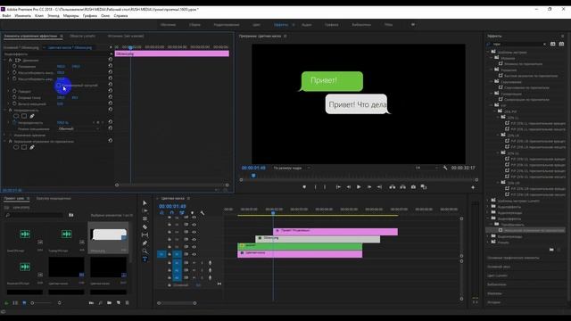Image resolution: width=571 pixels, height=321 pixels.
Task: Pick the pen mask tool under Opacity
Action: (32, 116)
